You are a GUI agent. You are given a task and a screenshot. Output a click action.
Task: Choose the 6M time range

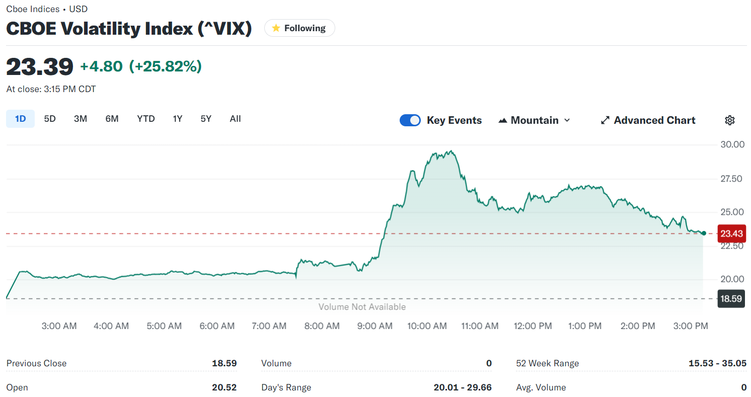tap(112, 119)
